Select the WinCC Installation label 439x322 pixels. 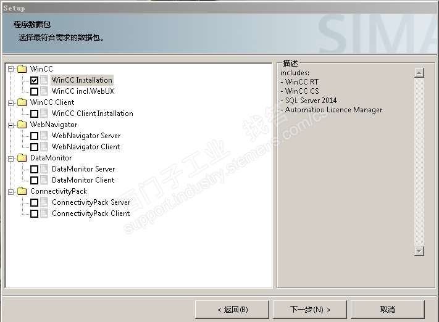82,80
